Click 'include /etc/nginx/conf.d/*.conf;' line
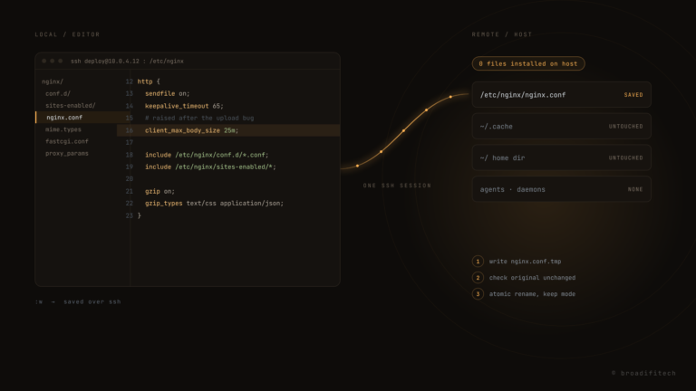Viewport: 696px width, 391px height. (207, 155)
